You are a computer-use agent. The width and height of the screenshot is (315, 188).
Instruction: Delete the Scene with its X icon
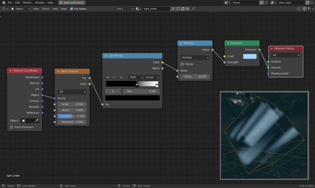point(266,3)
